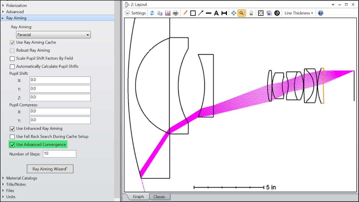This screenshot has width=359, height=202.
Task: Click the 'Pupil Compress:' label
Action: [x=24, y=105]
